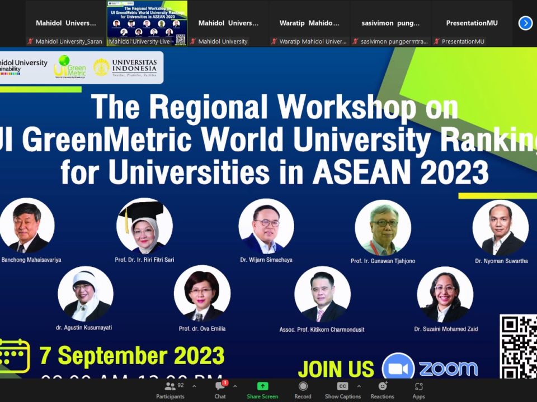Click the QR code on the shared poster
Screen dimensions: 537x402
click(518, 346)
